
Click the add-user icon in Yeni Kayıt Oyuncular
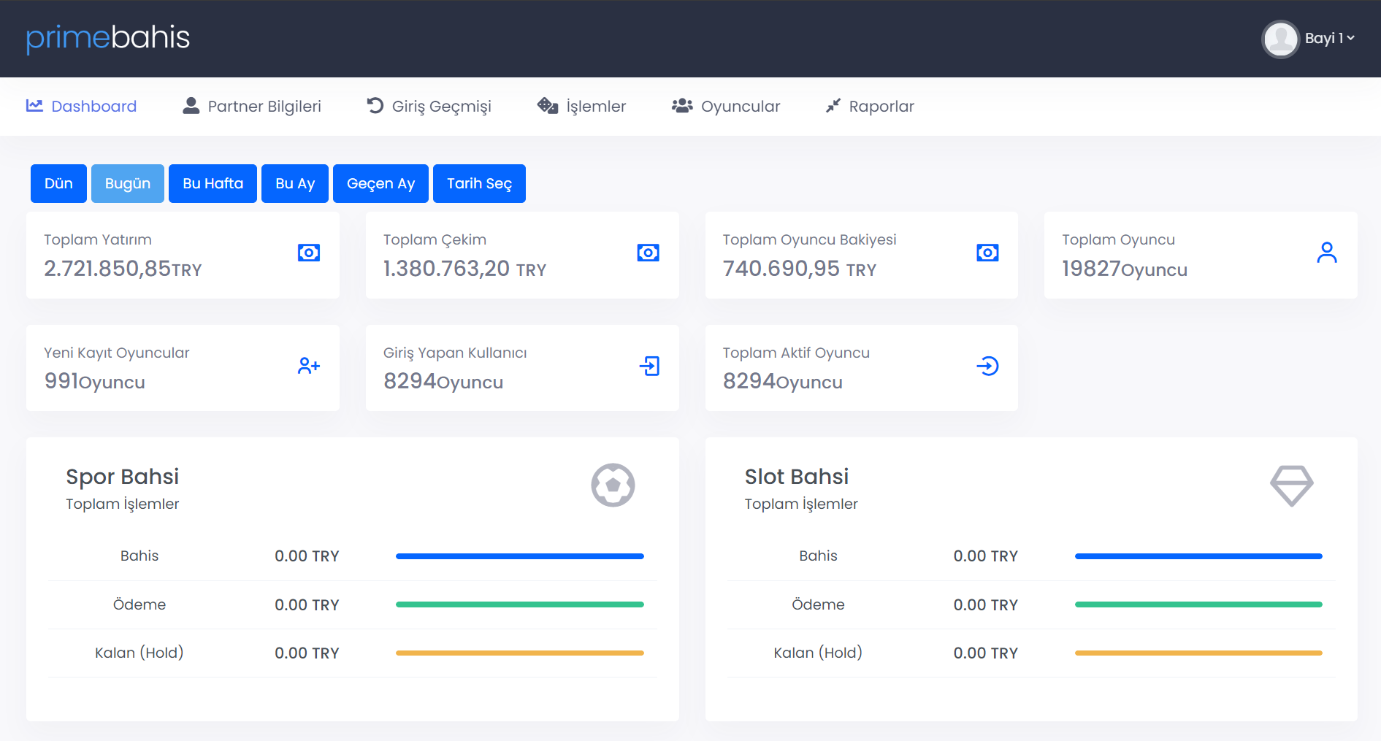pyautogui.click(x=309, y=366)
